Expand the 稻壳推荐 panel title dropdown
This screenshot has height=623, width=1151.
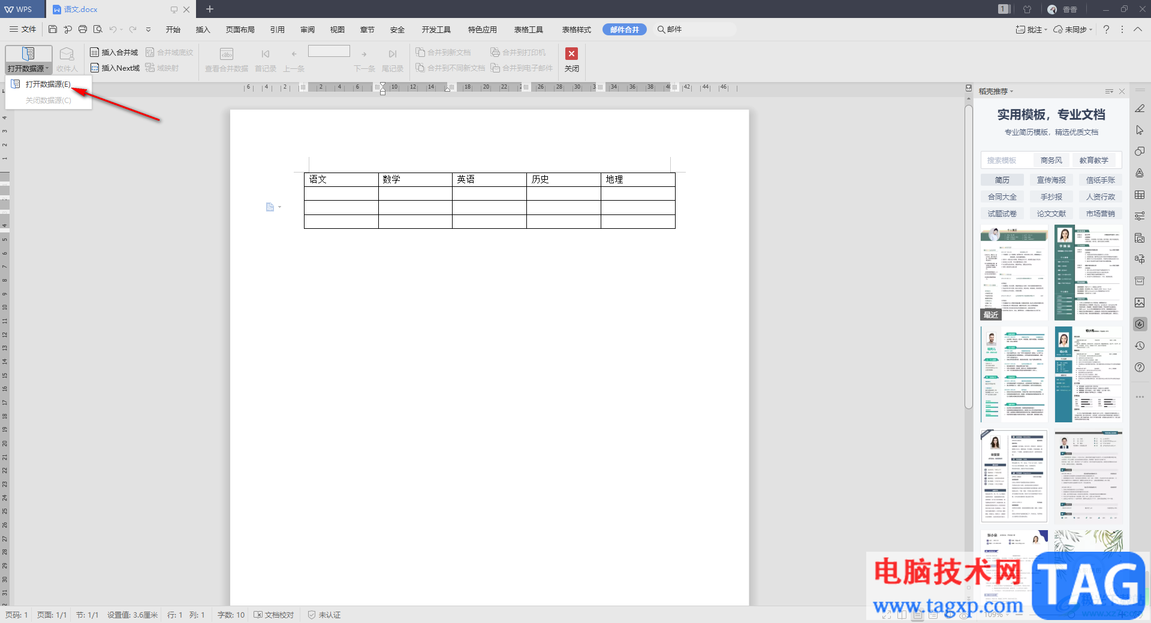(x=1011, y=92)
